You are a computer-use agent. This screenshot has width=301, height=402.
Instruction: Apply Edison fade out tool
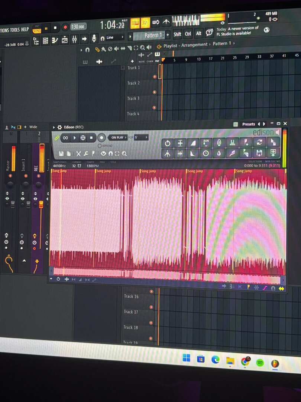(x=193, y=154)
